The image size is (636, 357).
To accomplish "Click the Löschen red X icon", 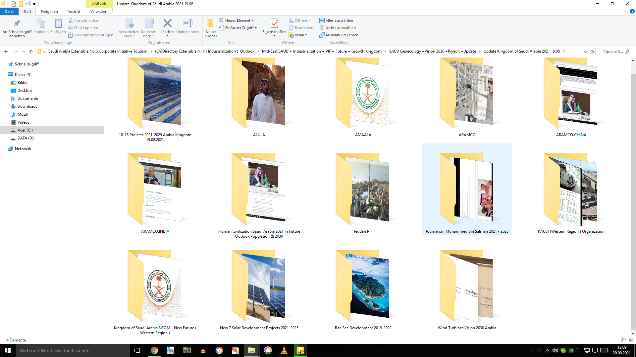I will [168, 23].
